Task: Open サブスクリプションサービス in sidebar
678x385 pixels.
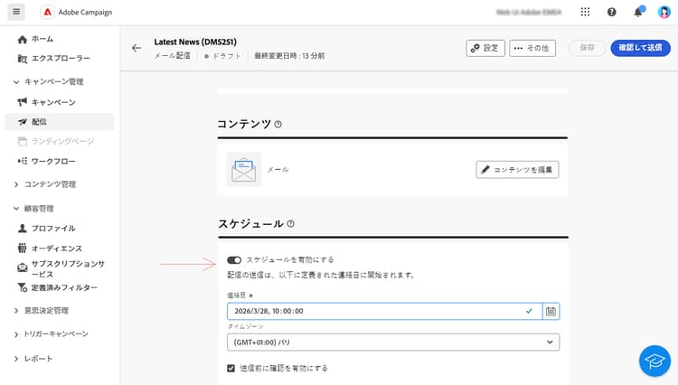Action: [x=60, y=268]
